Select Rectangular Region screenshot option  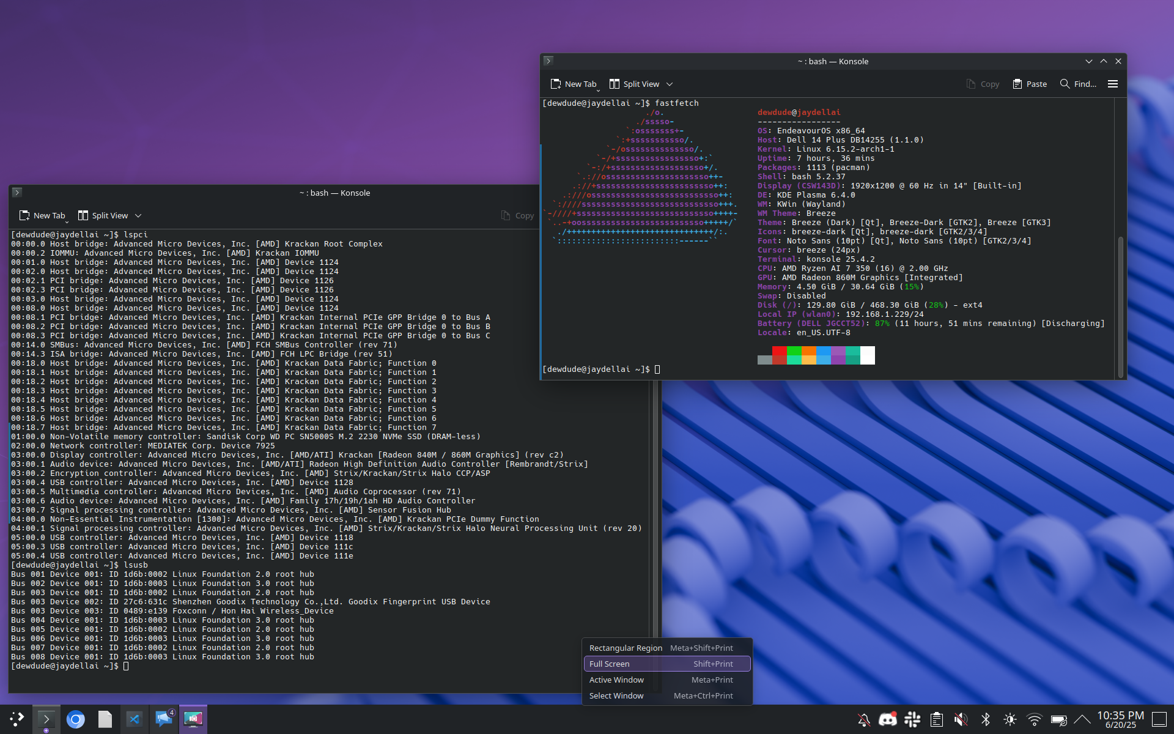(667, 648)
